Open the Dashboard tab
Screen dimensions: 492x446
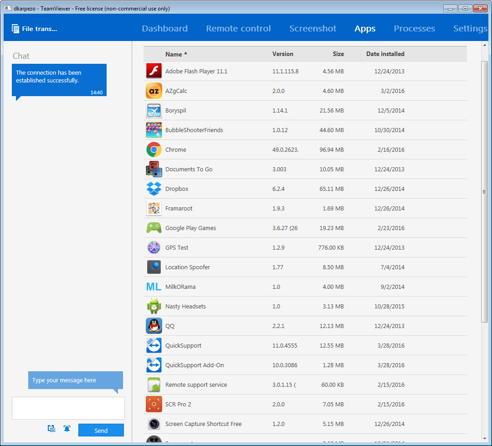(165, 29)
